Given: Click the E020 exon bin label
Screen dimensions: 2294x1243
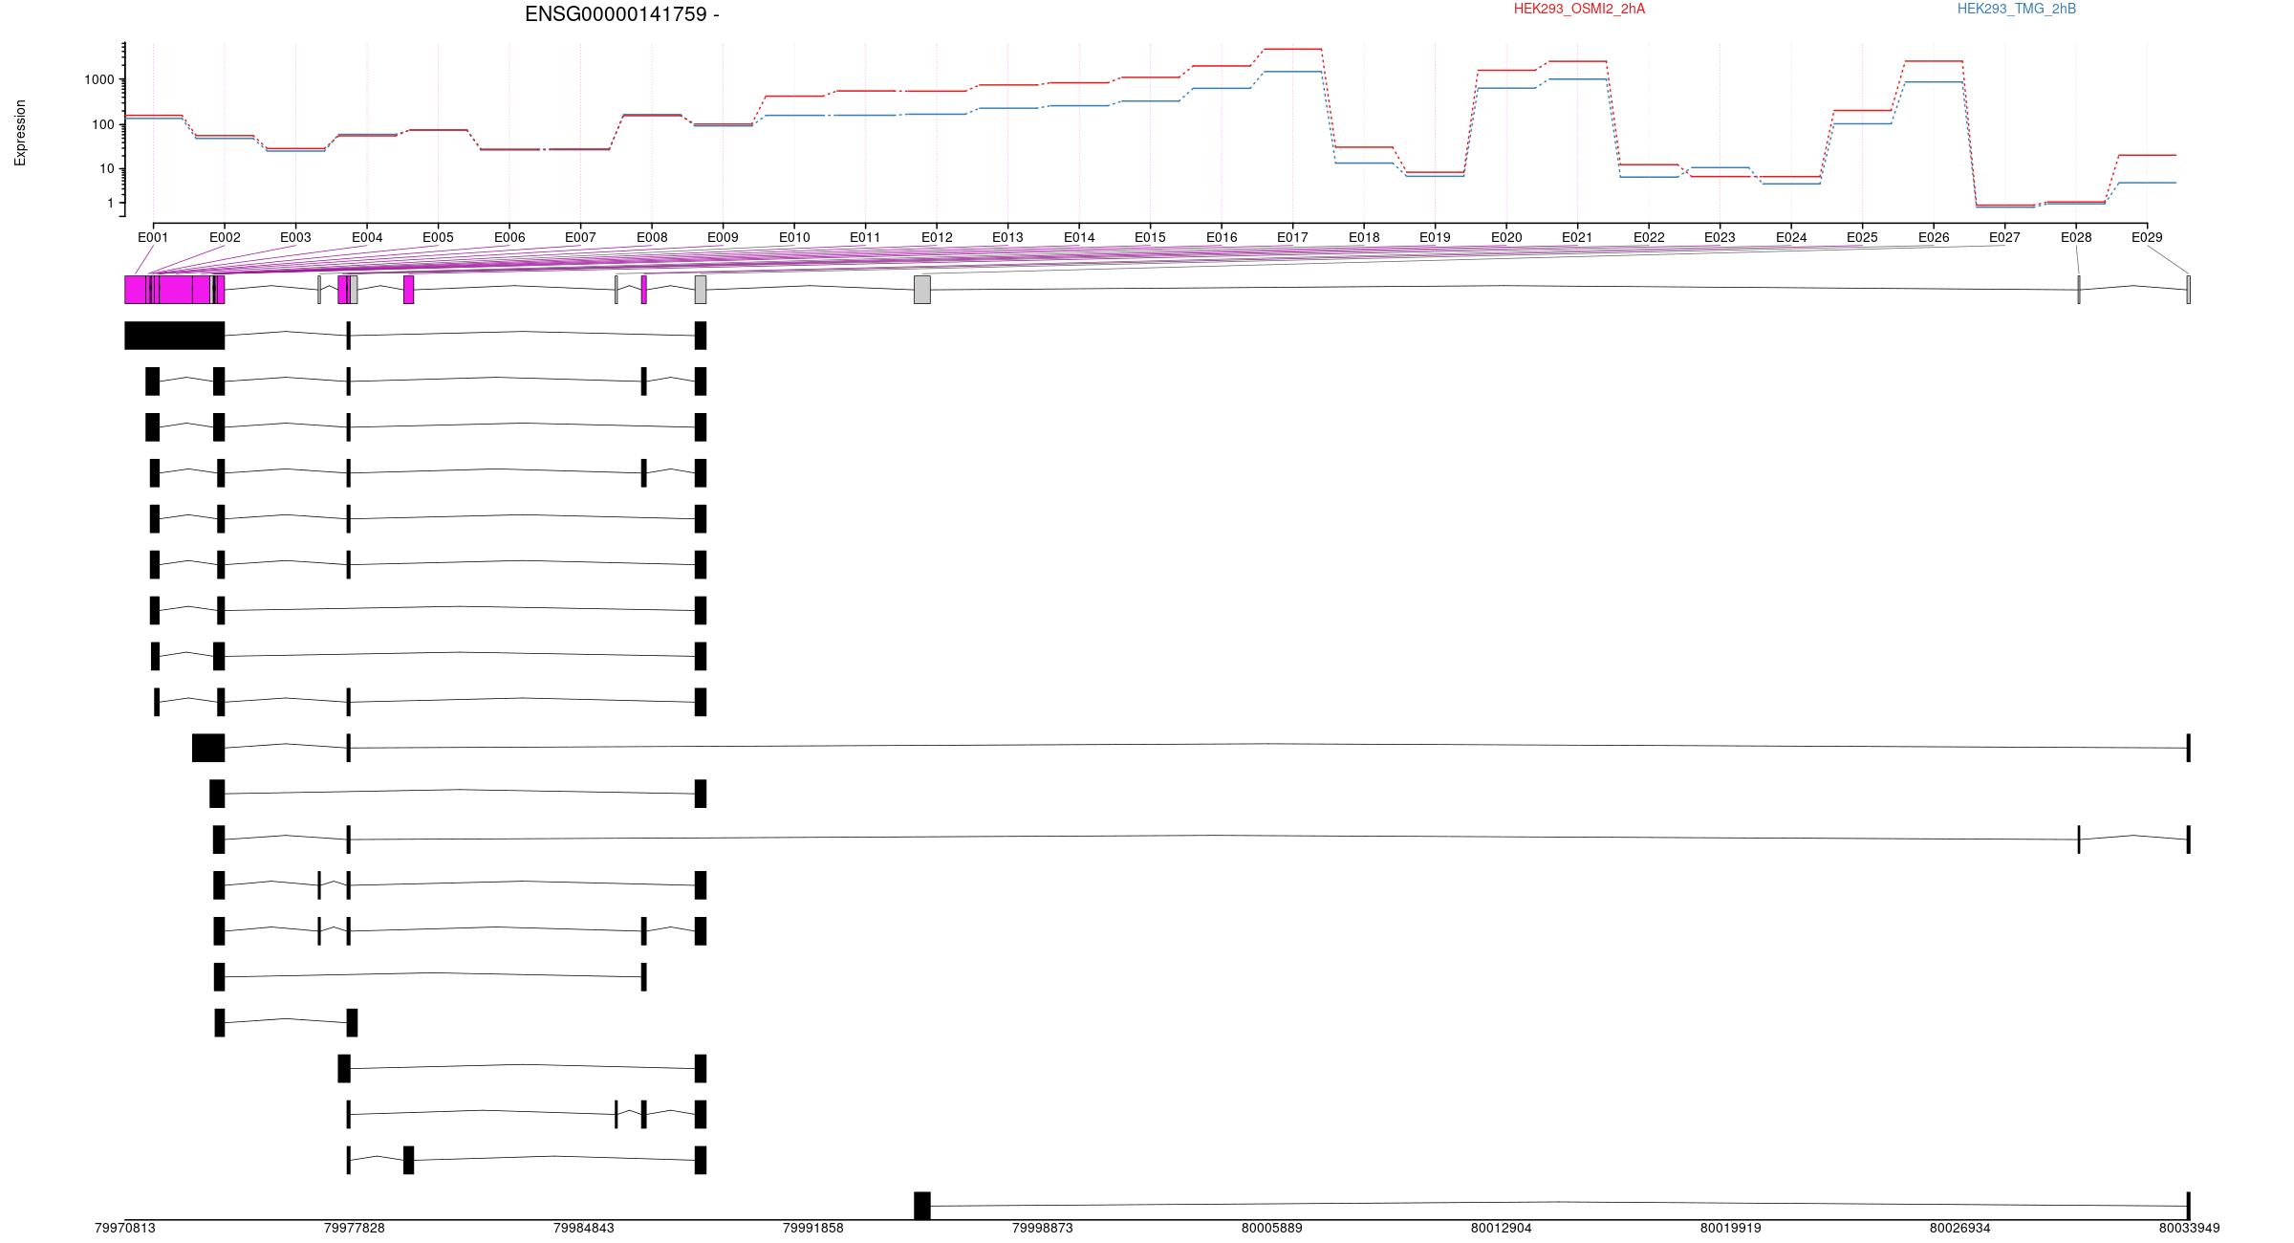Looking at the screenshot, I should [1506, 237].
